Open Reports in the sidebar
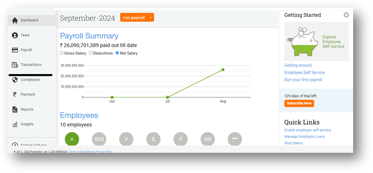The width and height of the screenshot is (373, 173). pos(32,109)
